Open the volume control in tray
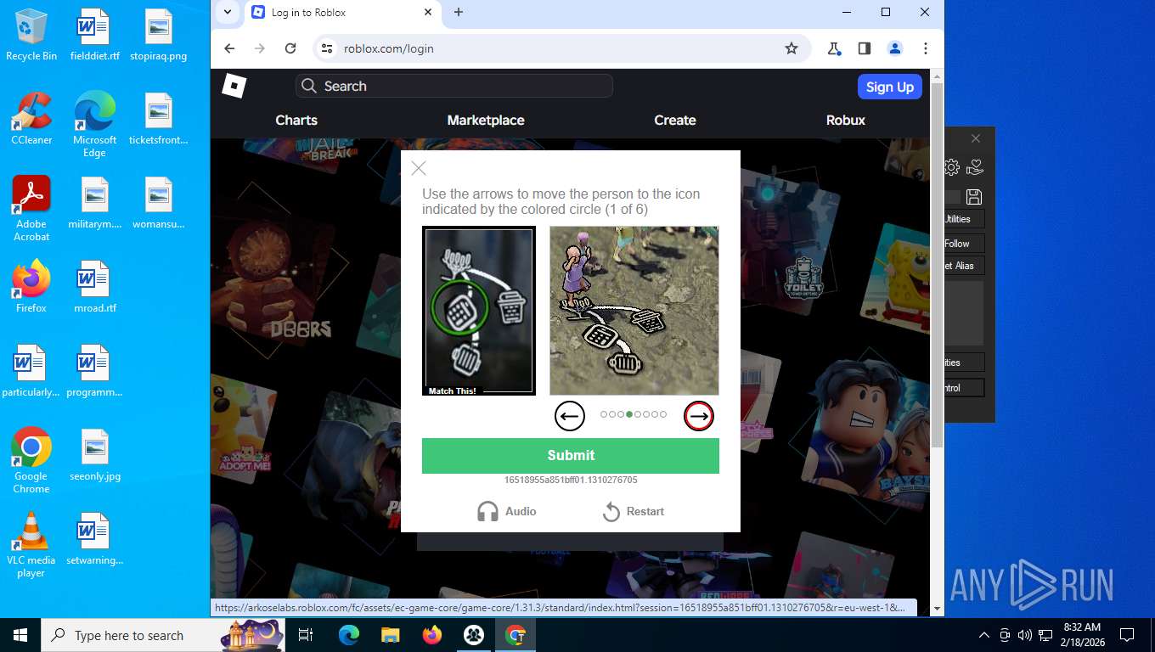The width and height of the screenshot is (1155, 652). click(x=1024, y=635)
